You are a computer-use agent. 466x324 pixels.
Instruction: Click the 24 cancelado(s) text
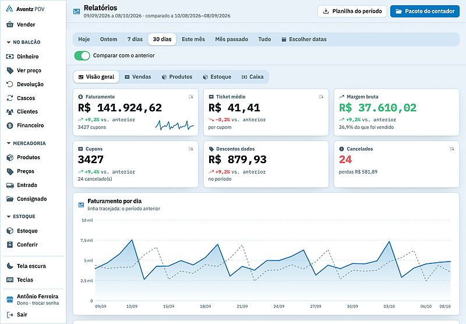(95, 179)
